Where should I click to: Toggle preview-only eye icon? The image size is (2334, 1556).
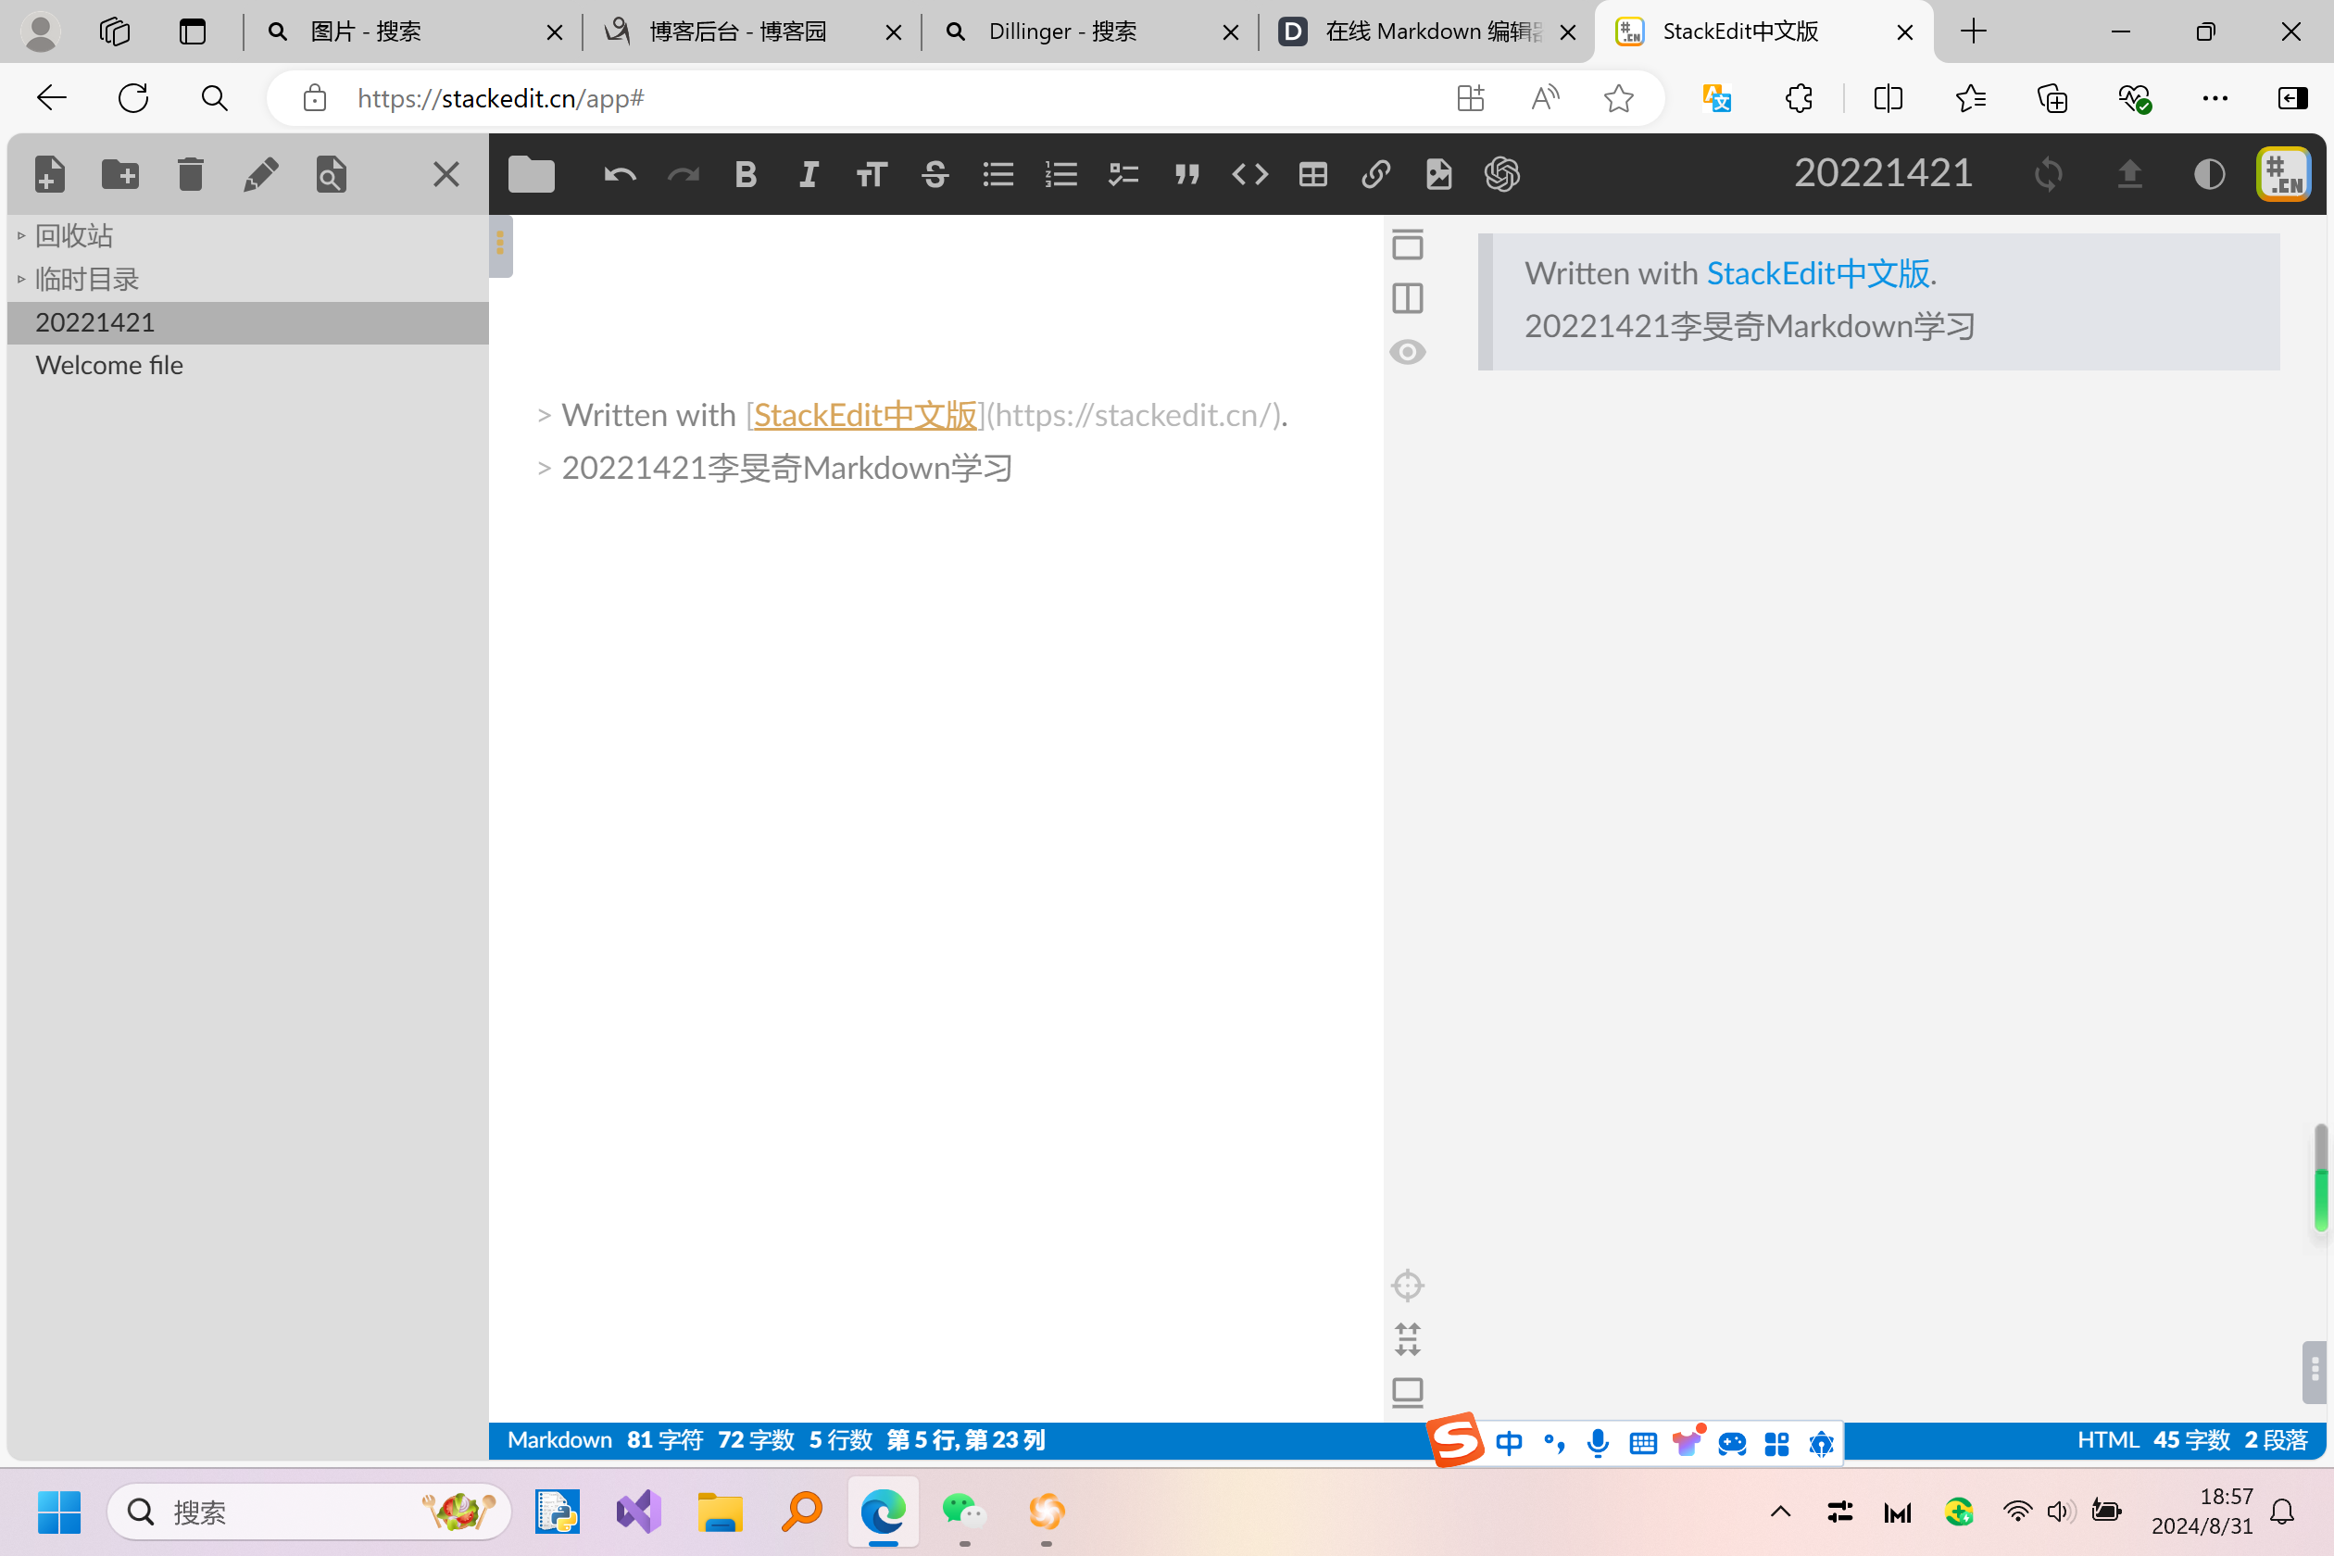point(1407,351)
